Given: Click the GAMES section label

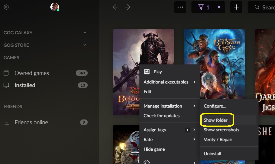Looking at the screenshot, I should (11, 58).
